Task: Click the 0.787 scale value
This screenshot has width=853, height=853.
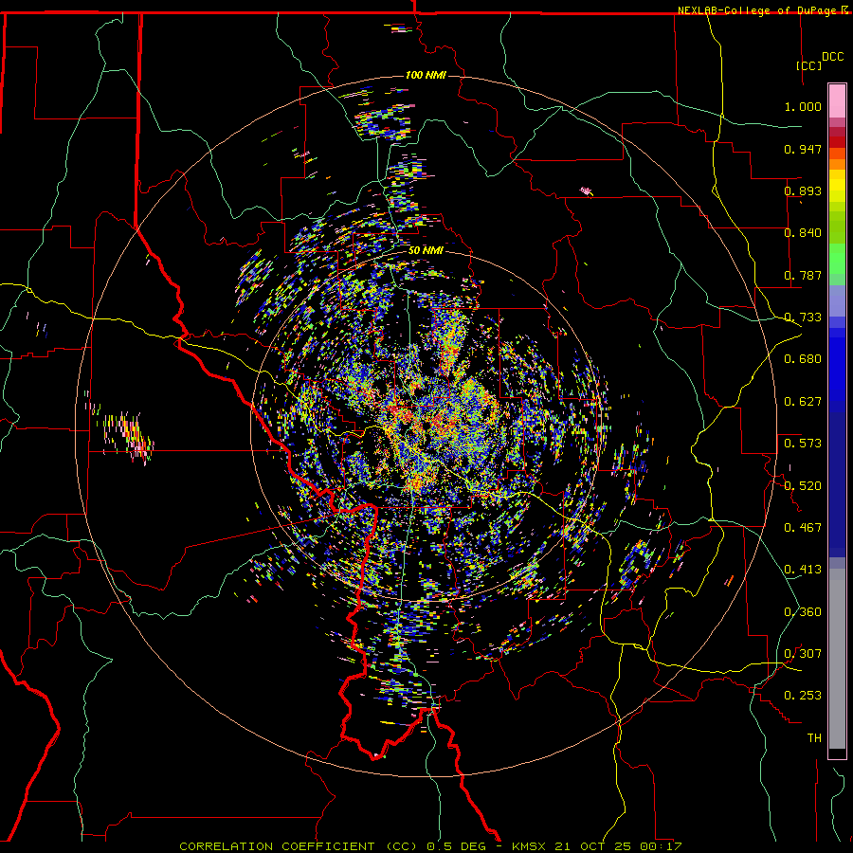Action: click(803, 275)
